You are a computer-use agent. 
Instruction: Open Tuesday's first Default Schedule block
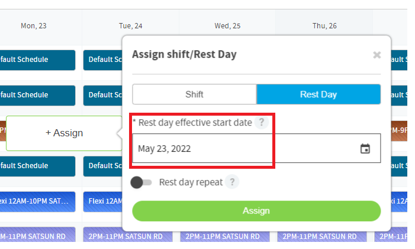coord(103,60)
